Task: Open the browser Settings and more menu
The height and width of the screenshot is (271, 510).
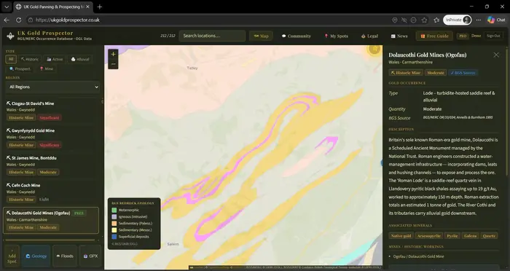Action: [x=479, y=20]
